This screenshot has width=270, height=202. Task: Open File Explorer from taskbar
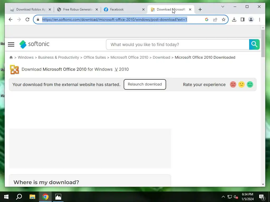(x=32, y=197)
